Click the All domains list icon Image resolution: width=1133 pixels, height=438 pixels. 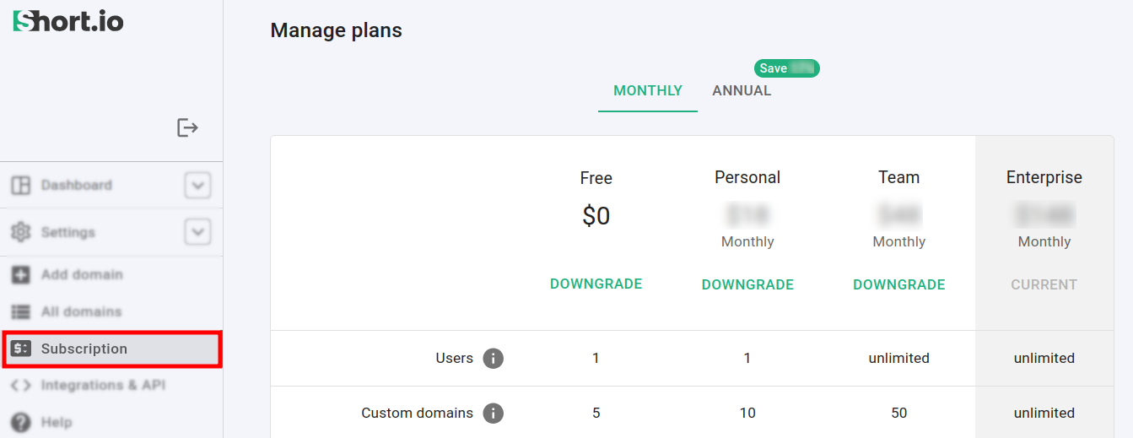[x=21, y=312]
